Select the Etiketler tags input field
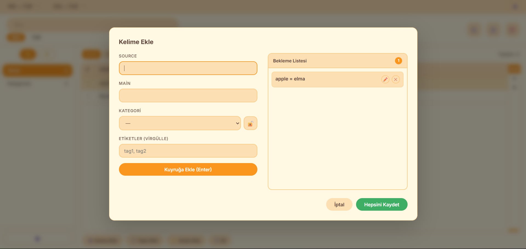Viewport: 526px width, 249px height. click(188, 151)
